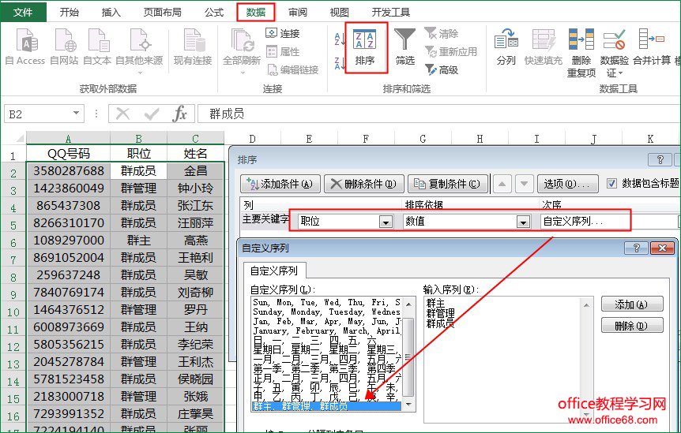Confirm formula bar entry checkmark
The image size is (681, 433).
(152, 114)
